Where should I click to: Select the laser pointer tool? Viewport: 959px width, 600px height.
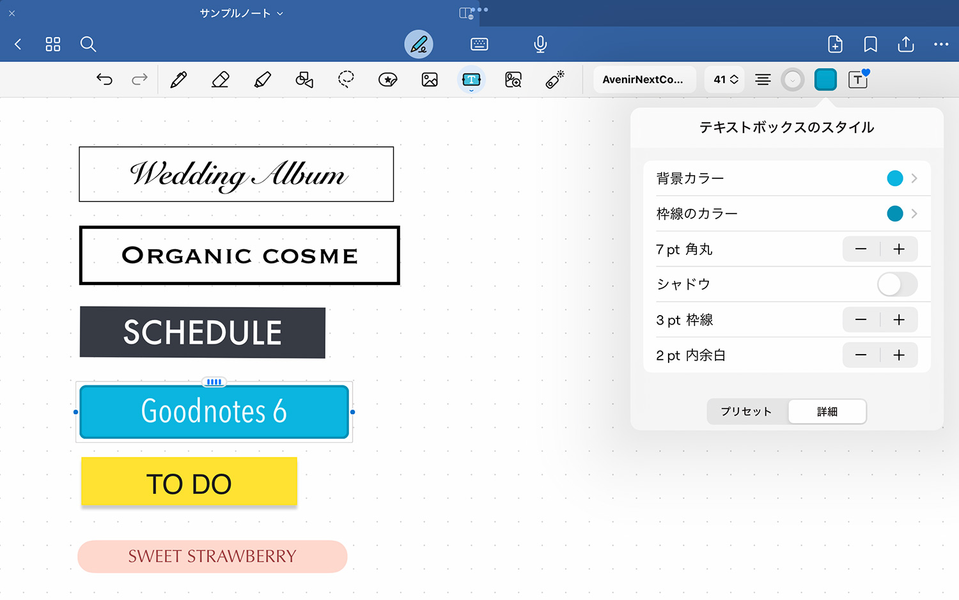pos(555,79)
